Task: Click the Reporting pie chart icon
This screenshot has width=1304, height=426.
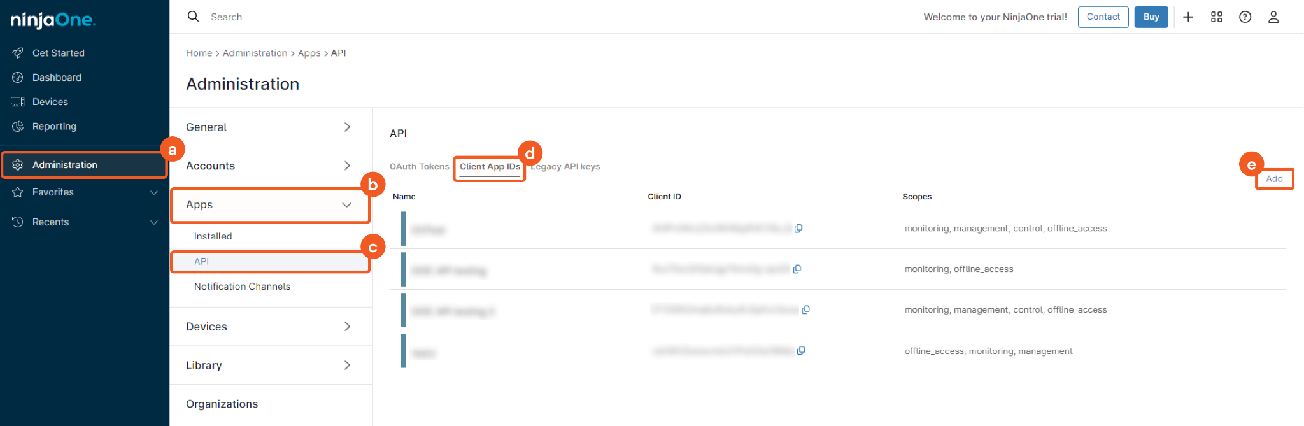Action: coord(18,126)
